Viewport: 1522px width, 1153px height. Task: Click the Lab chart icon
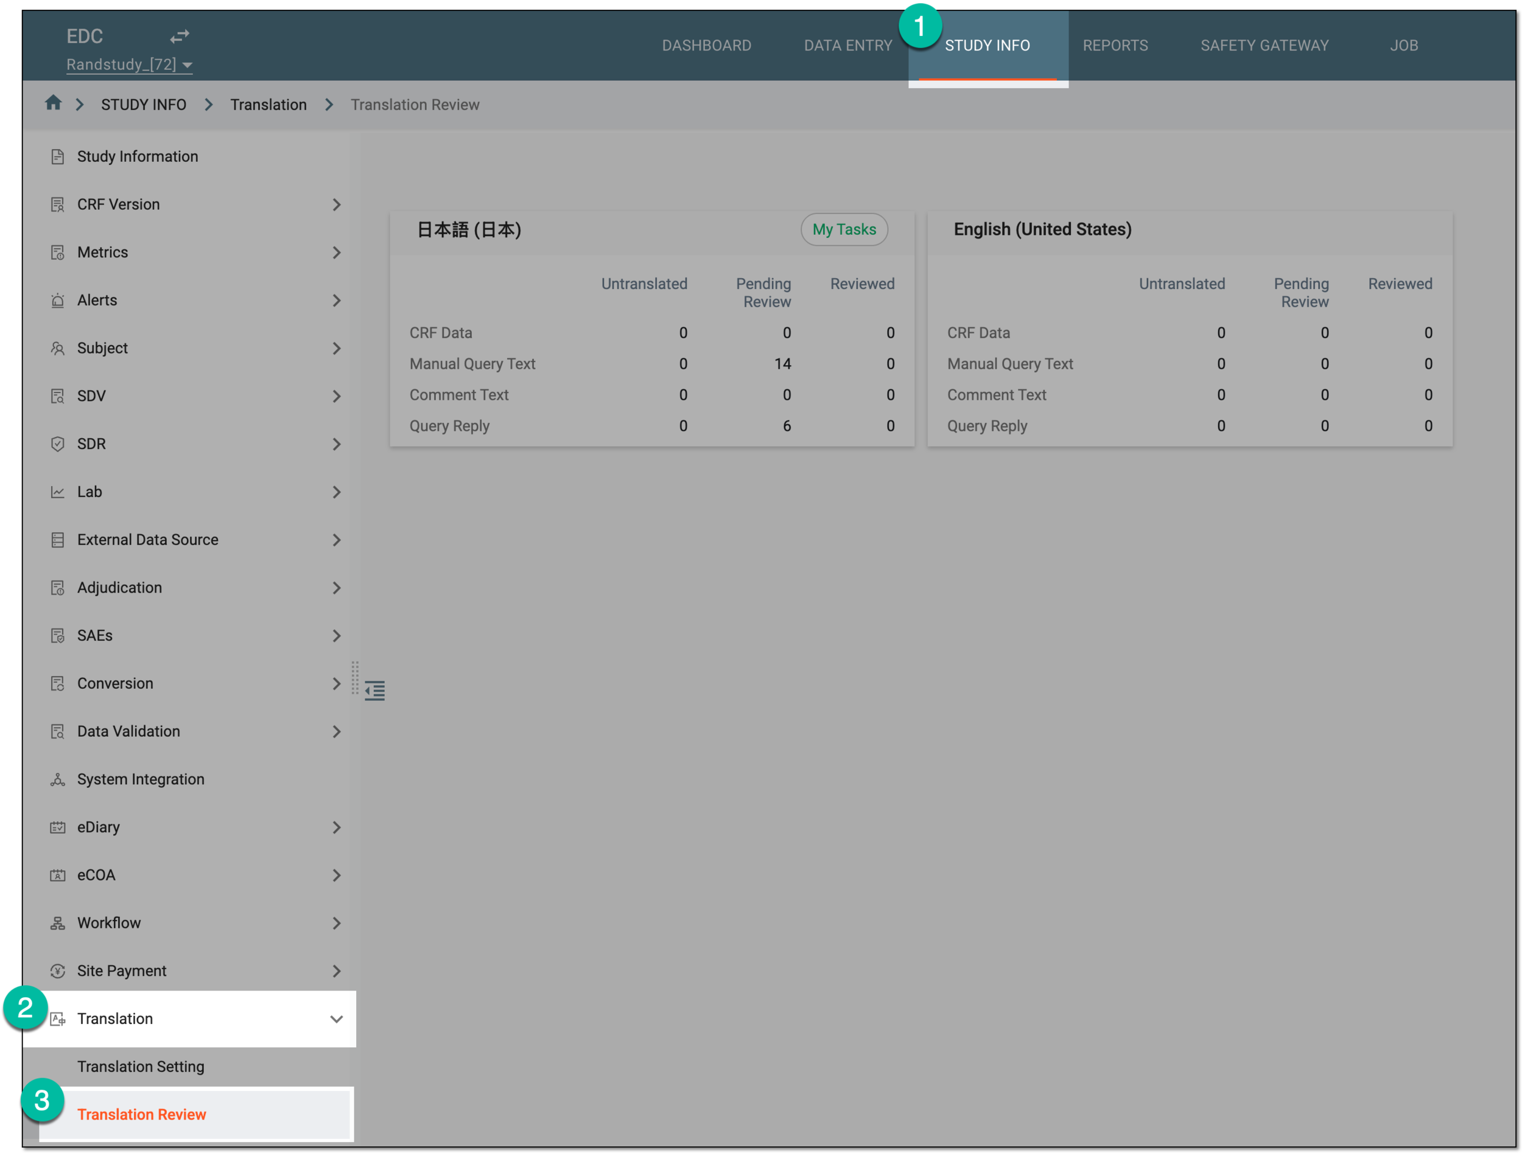58,492
